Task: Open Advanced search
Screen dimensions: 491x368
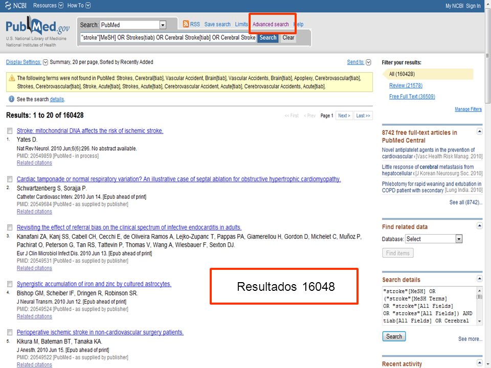Action: [x=271, y=24]
